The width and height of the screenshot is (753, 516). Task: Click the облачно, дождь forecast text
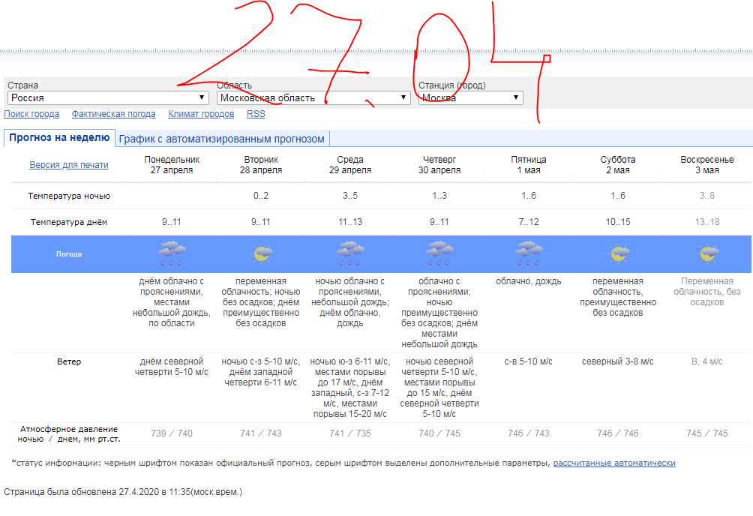point(529,281)
